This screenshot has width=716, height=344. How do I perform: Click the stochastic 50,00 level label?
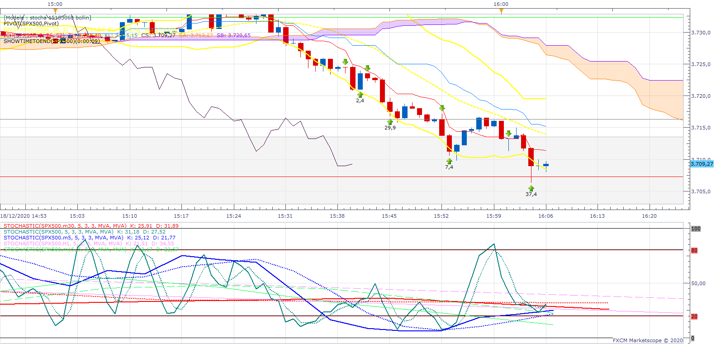pos(698,283)
